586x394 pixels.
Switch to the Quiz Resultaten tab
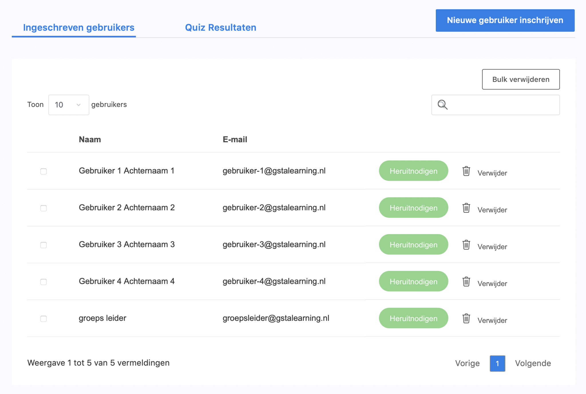(x=221, y=27)
